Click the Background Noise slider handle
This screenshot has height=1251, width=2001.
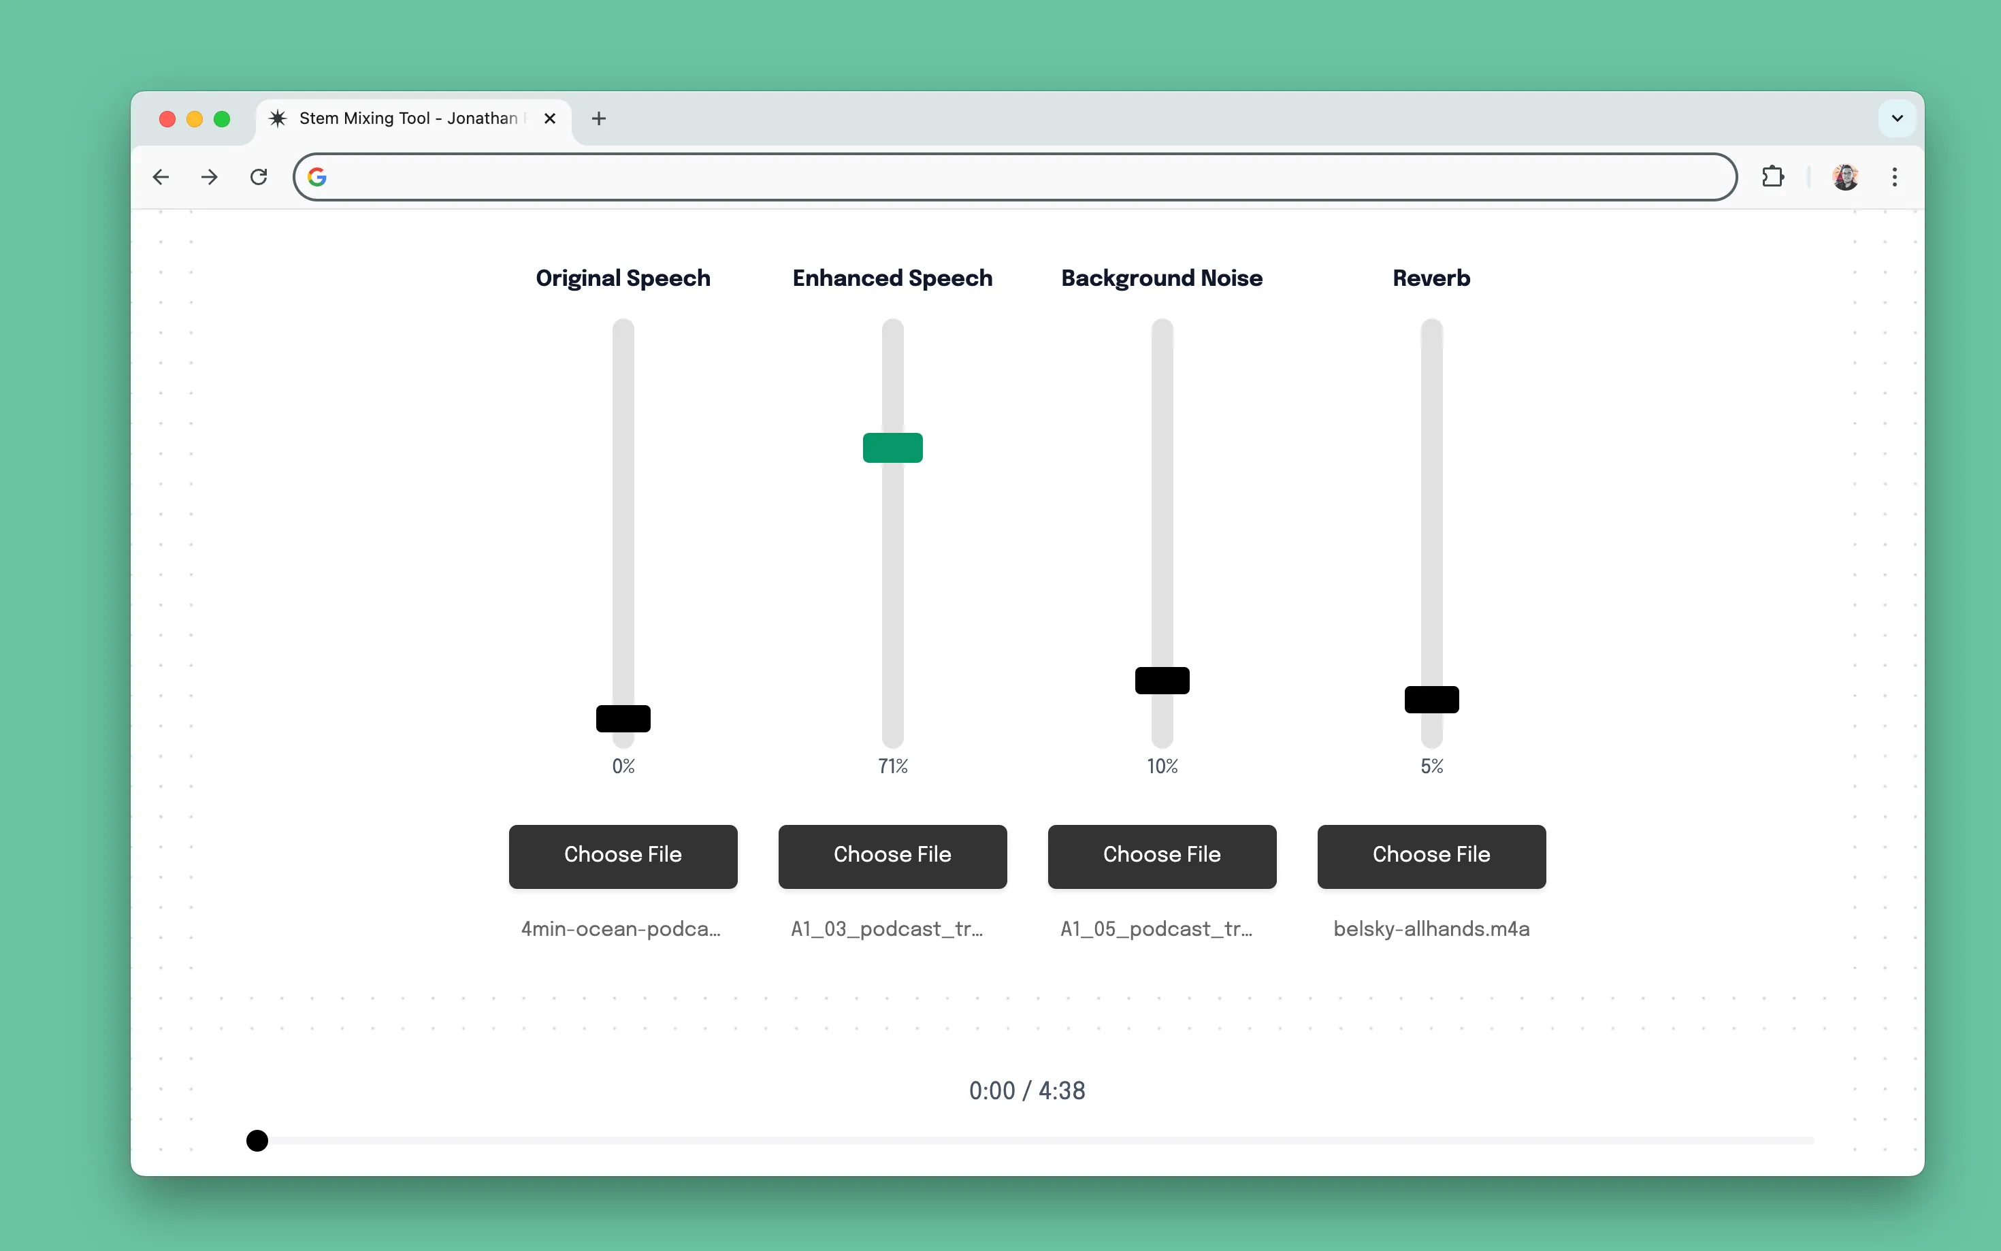click(1161, 680)
